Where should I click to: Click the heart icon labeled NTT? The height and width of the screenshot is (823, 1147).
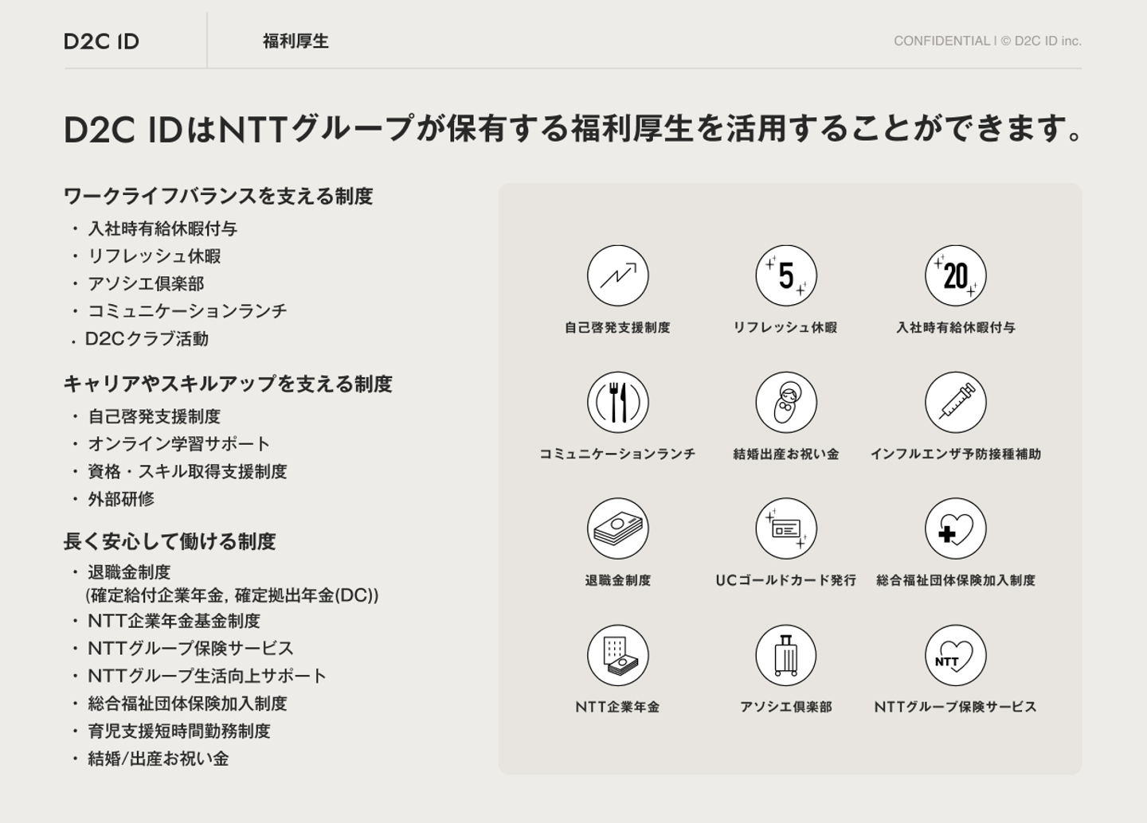point(955,655)
